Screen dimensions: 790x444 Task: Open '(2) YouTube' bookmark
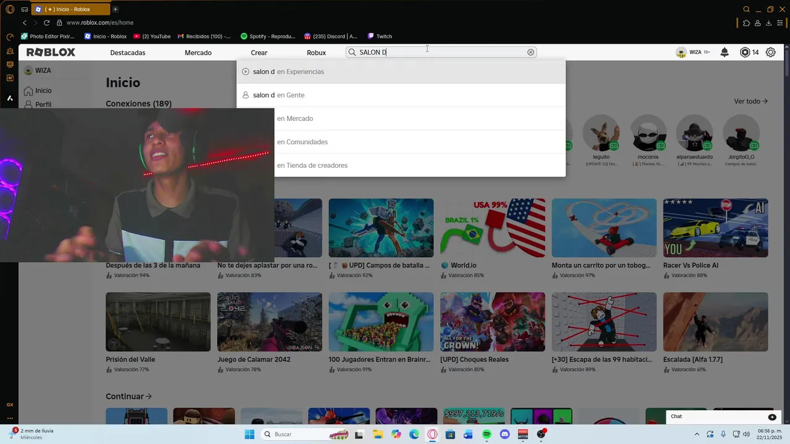tap(152, 36)
